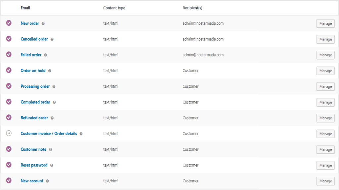This screenshot has width=339, height=190.
Task: Click help icon next to New order
Action: (43, 23)
